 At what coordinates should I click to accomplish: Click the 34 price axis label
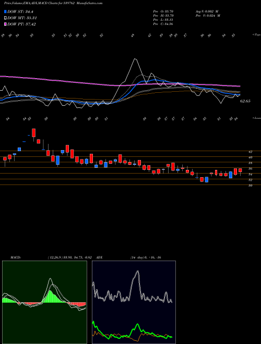[250, 174]
